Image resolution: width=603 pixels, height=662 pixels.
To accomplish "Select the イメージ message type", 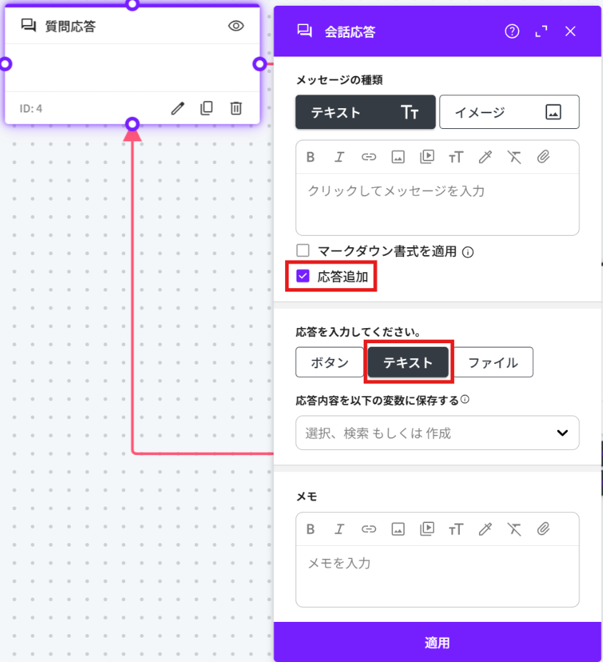I will click(508, 112).
